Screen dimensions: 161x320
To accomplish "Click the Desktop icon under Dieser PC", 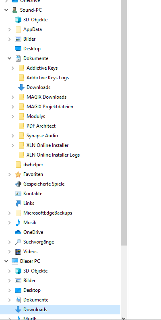I will click(18, 290).
